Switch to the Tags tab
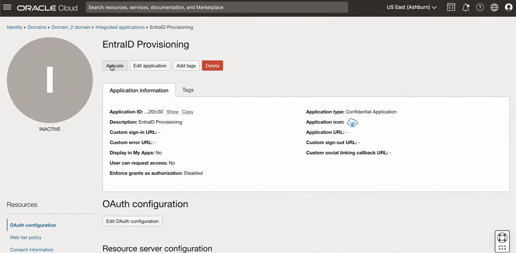 pyautogui.click(x=188, y=90)
